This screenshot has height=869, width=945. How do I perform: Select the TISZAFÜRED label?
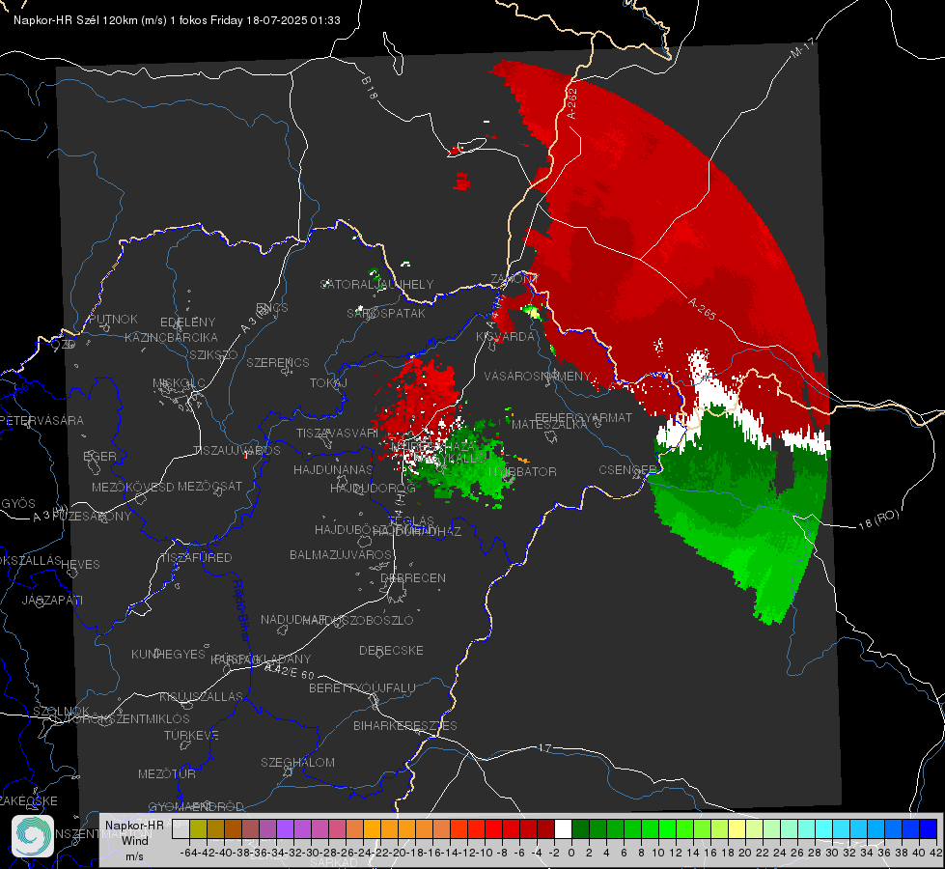tap(196, 558)
